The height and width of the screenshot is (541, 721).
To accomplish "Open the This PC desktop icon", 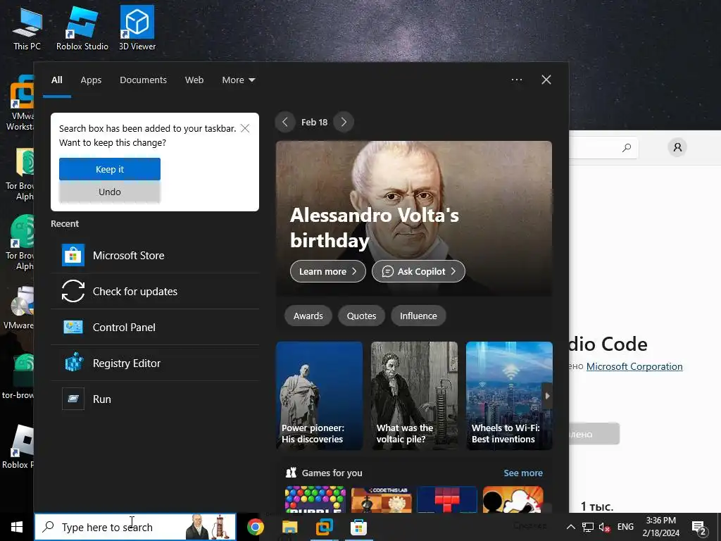I will (x=27, y=29).
